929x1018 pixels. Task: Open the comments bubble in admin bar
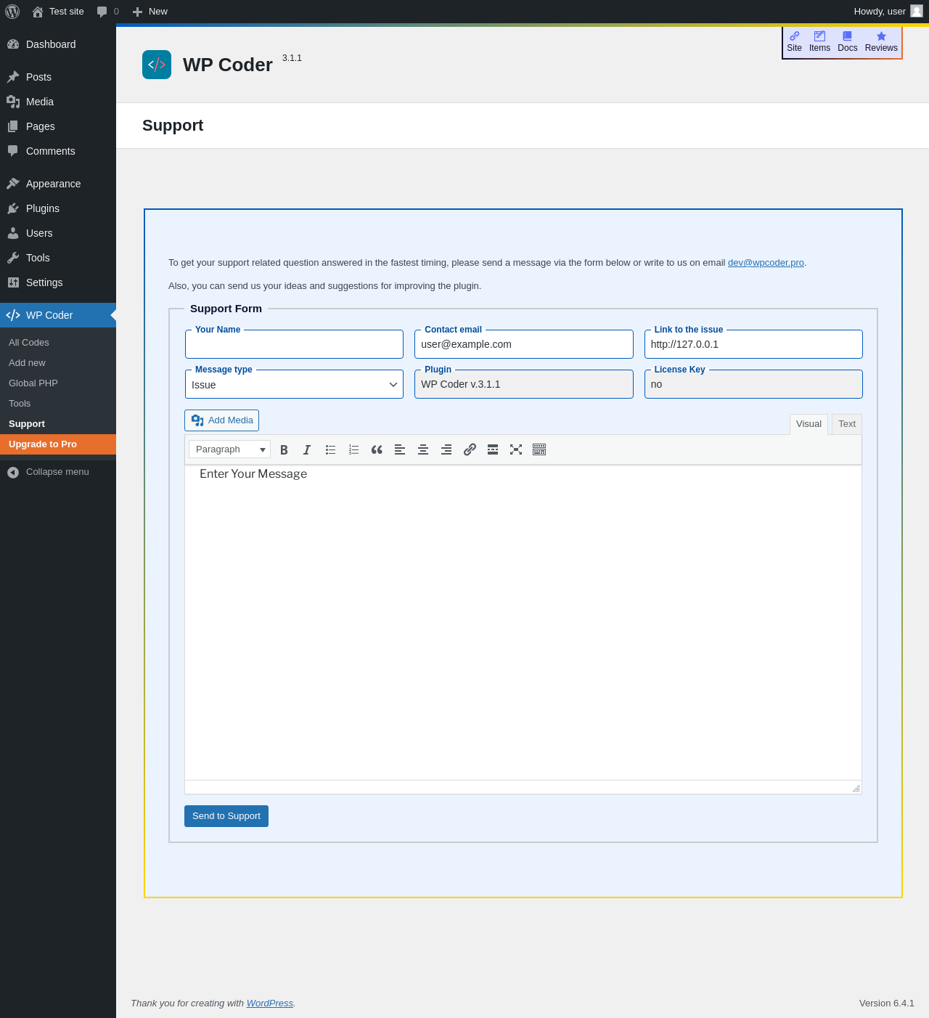pyautogui.click(x=107, y=12)
